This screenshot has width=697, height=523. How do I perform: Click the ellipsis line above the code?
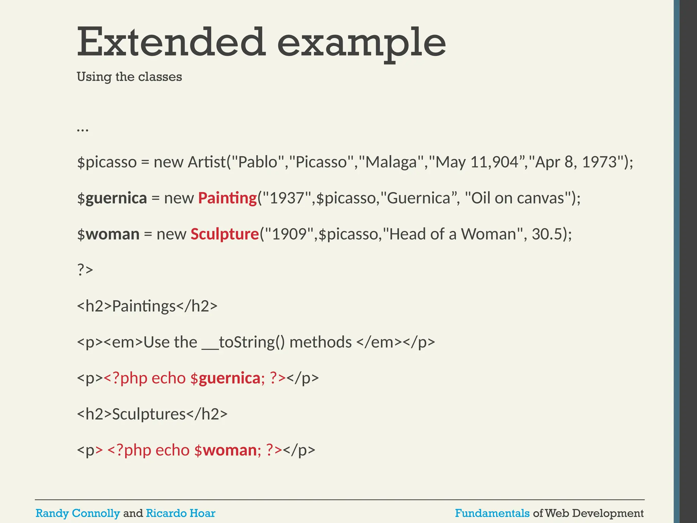coord(83,130)
